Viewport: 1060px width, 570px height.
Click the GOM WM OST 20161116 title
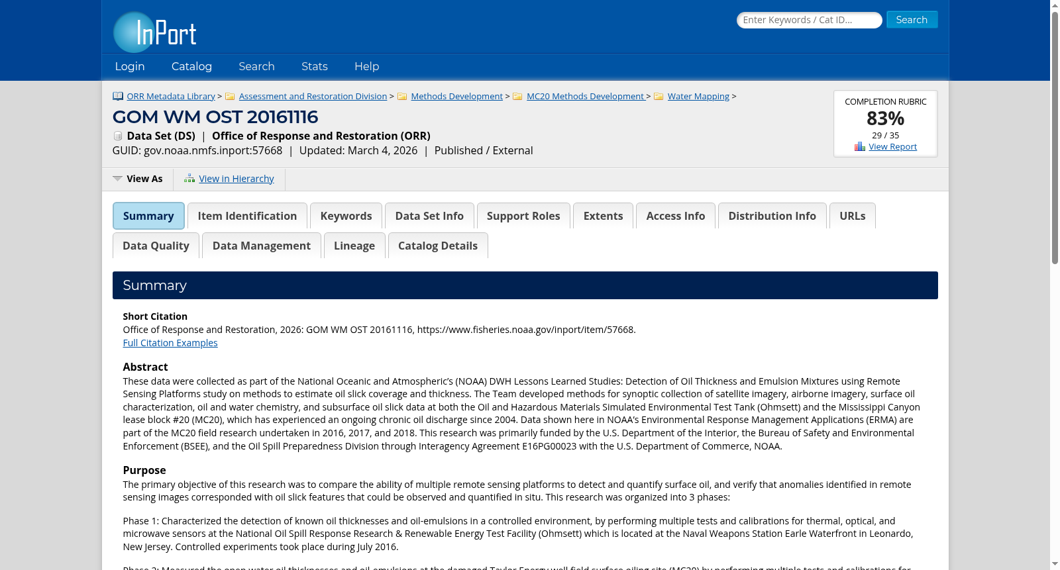click(x=215, y=117)
